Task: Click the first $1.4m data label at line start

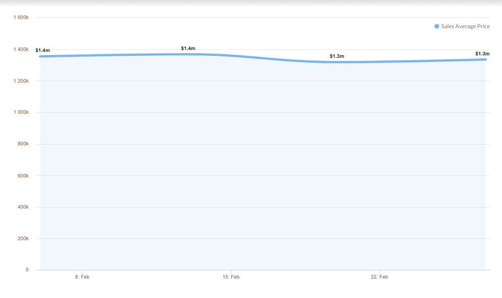Action: [x=43, y=51]
